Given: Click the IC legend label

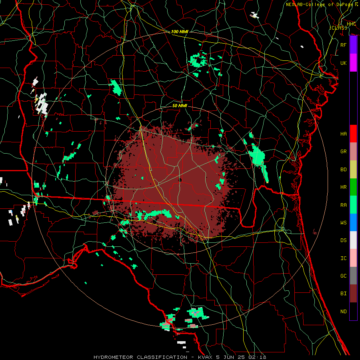Looking at the screenshot, I should tap(344, 258).
